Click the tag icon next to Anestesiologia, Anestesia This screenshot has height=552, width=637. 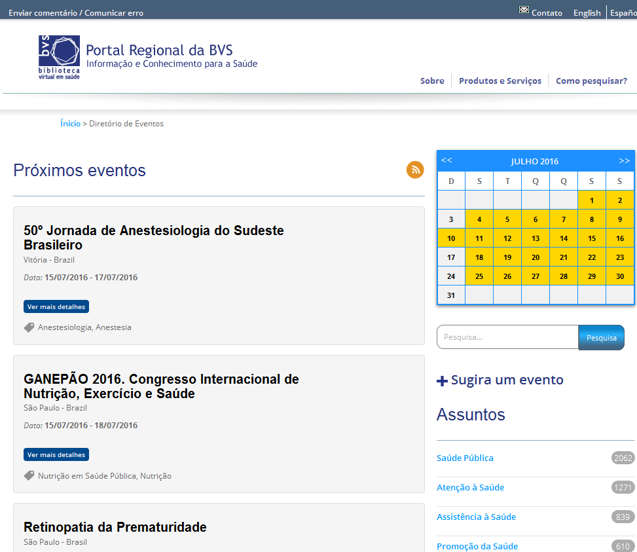(29, 327)
